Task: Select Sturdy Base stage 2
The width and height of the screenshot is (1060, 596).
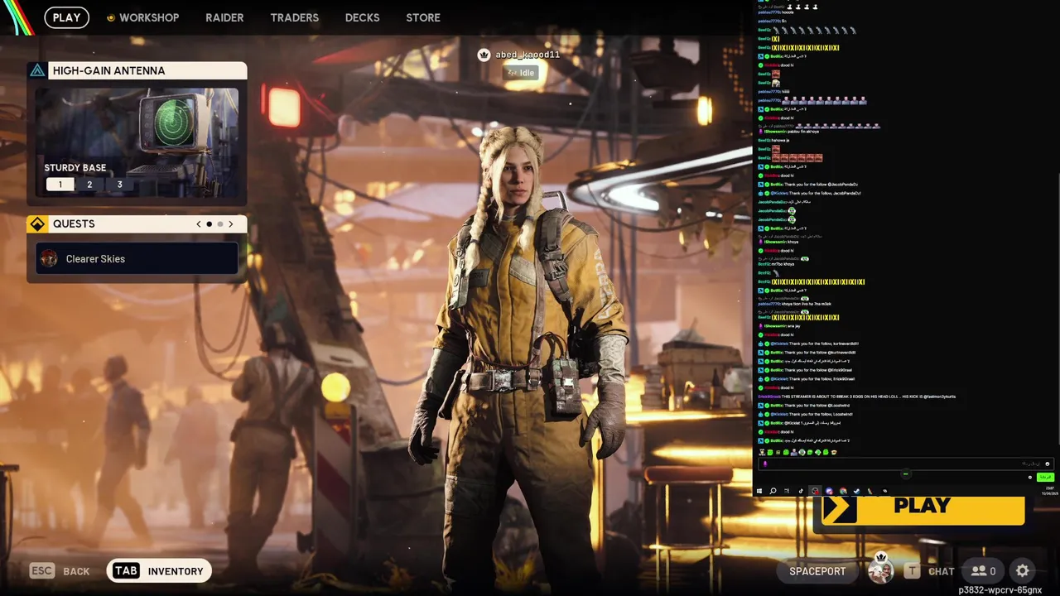Action: pos(89,185)
